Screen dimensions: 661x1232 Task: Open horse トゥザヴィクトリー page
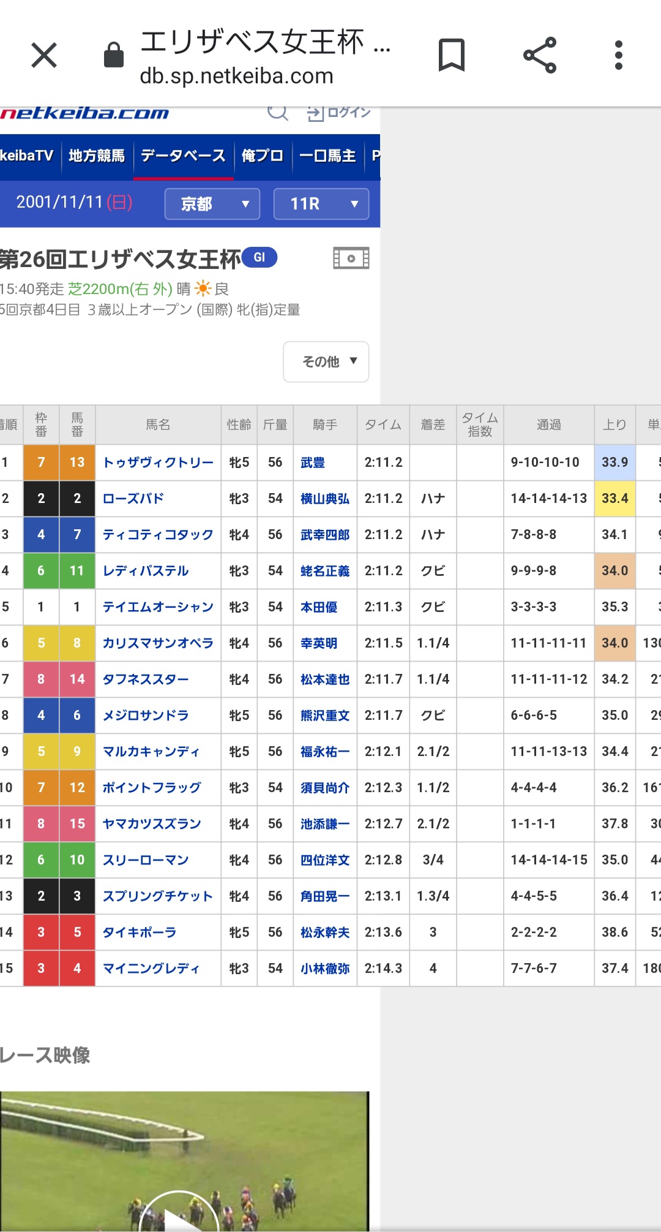[x=158, y=463]
